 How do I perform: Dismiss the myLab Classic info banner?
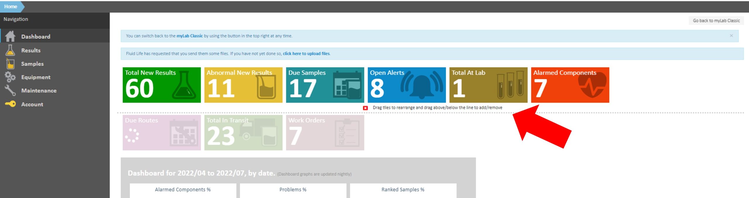tap(731, 36)
